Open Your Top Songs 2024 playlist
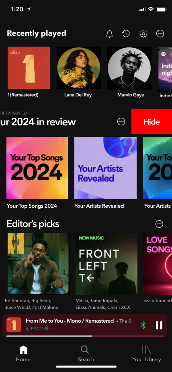This screenshot has height=372, width=172. tap(37, 168)
